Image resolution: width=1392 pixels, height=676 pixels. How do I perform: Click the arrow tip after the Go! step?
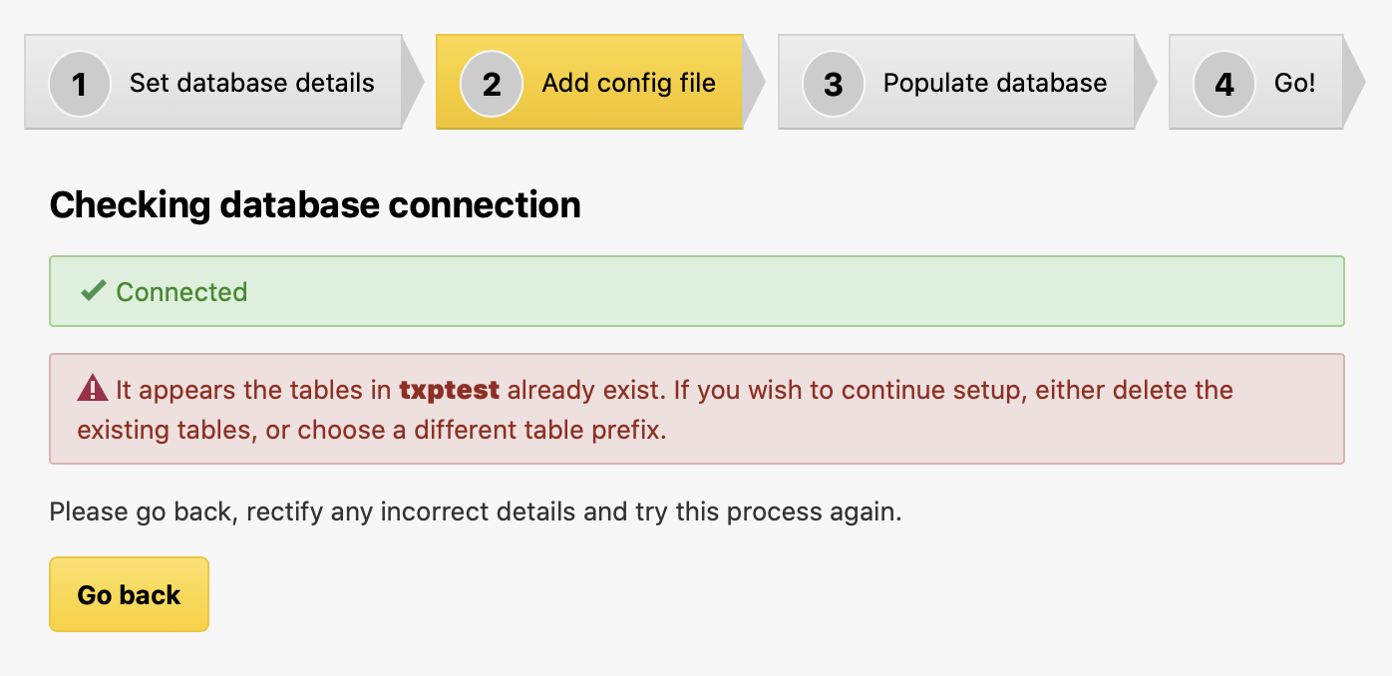1354,83
